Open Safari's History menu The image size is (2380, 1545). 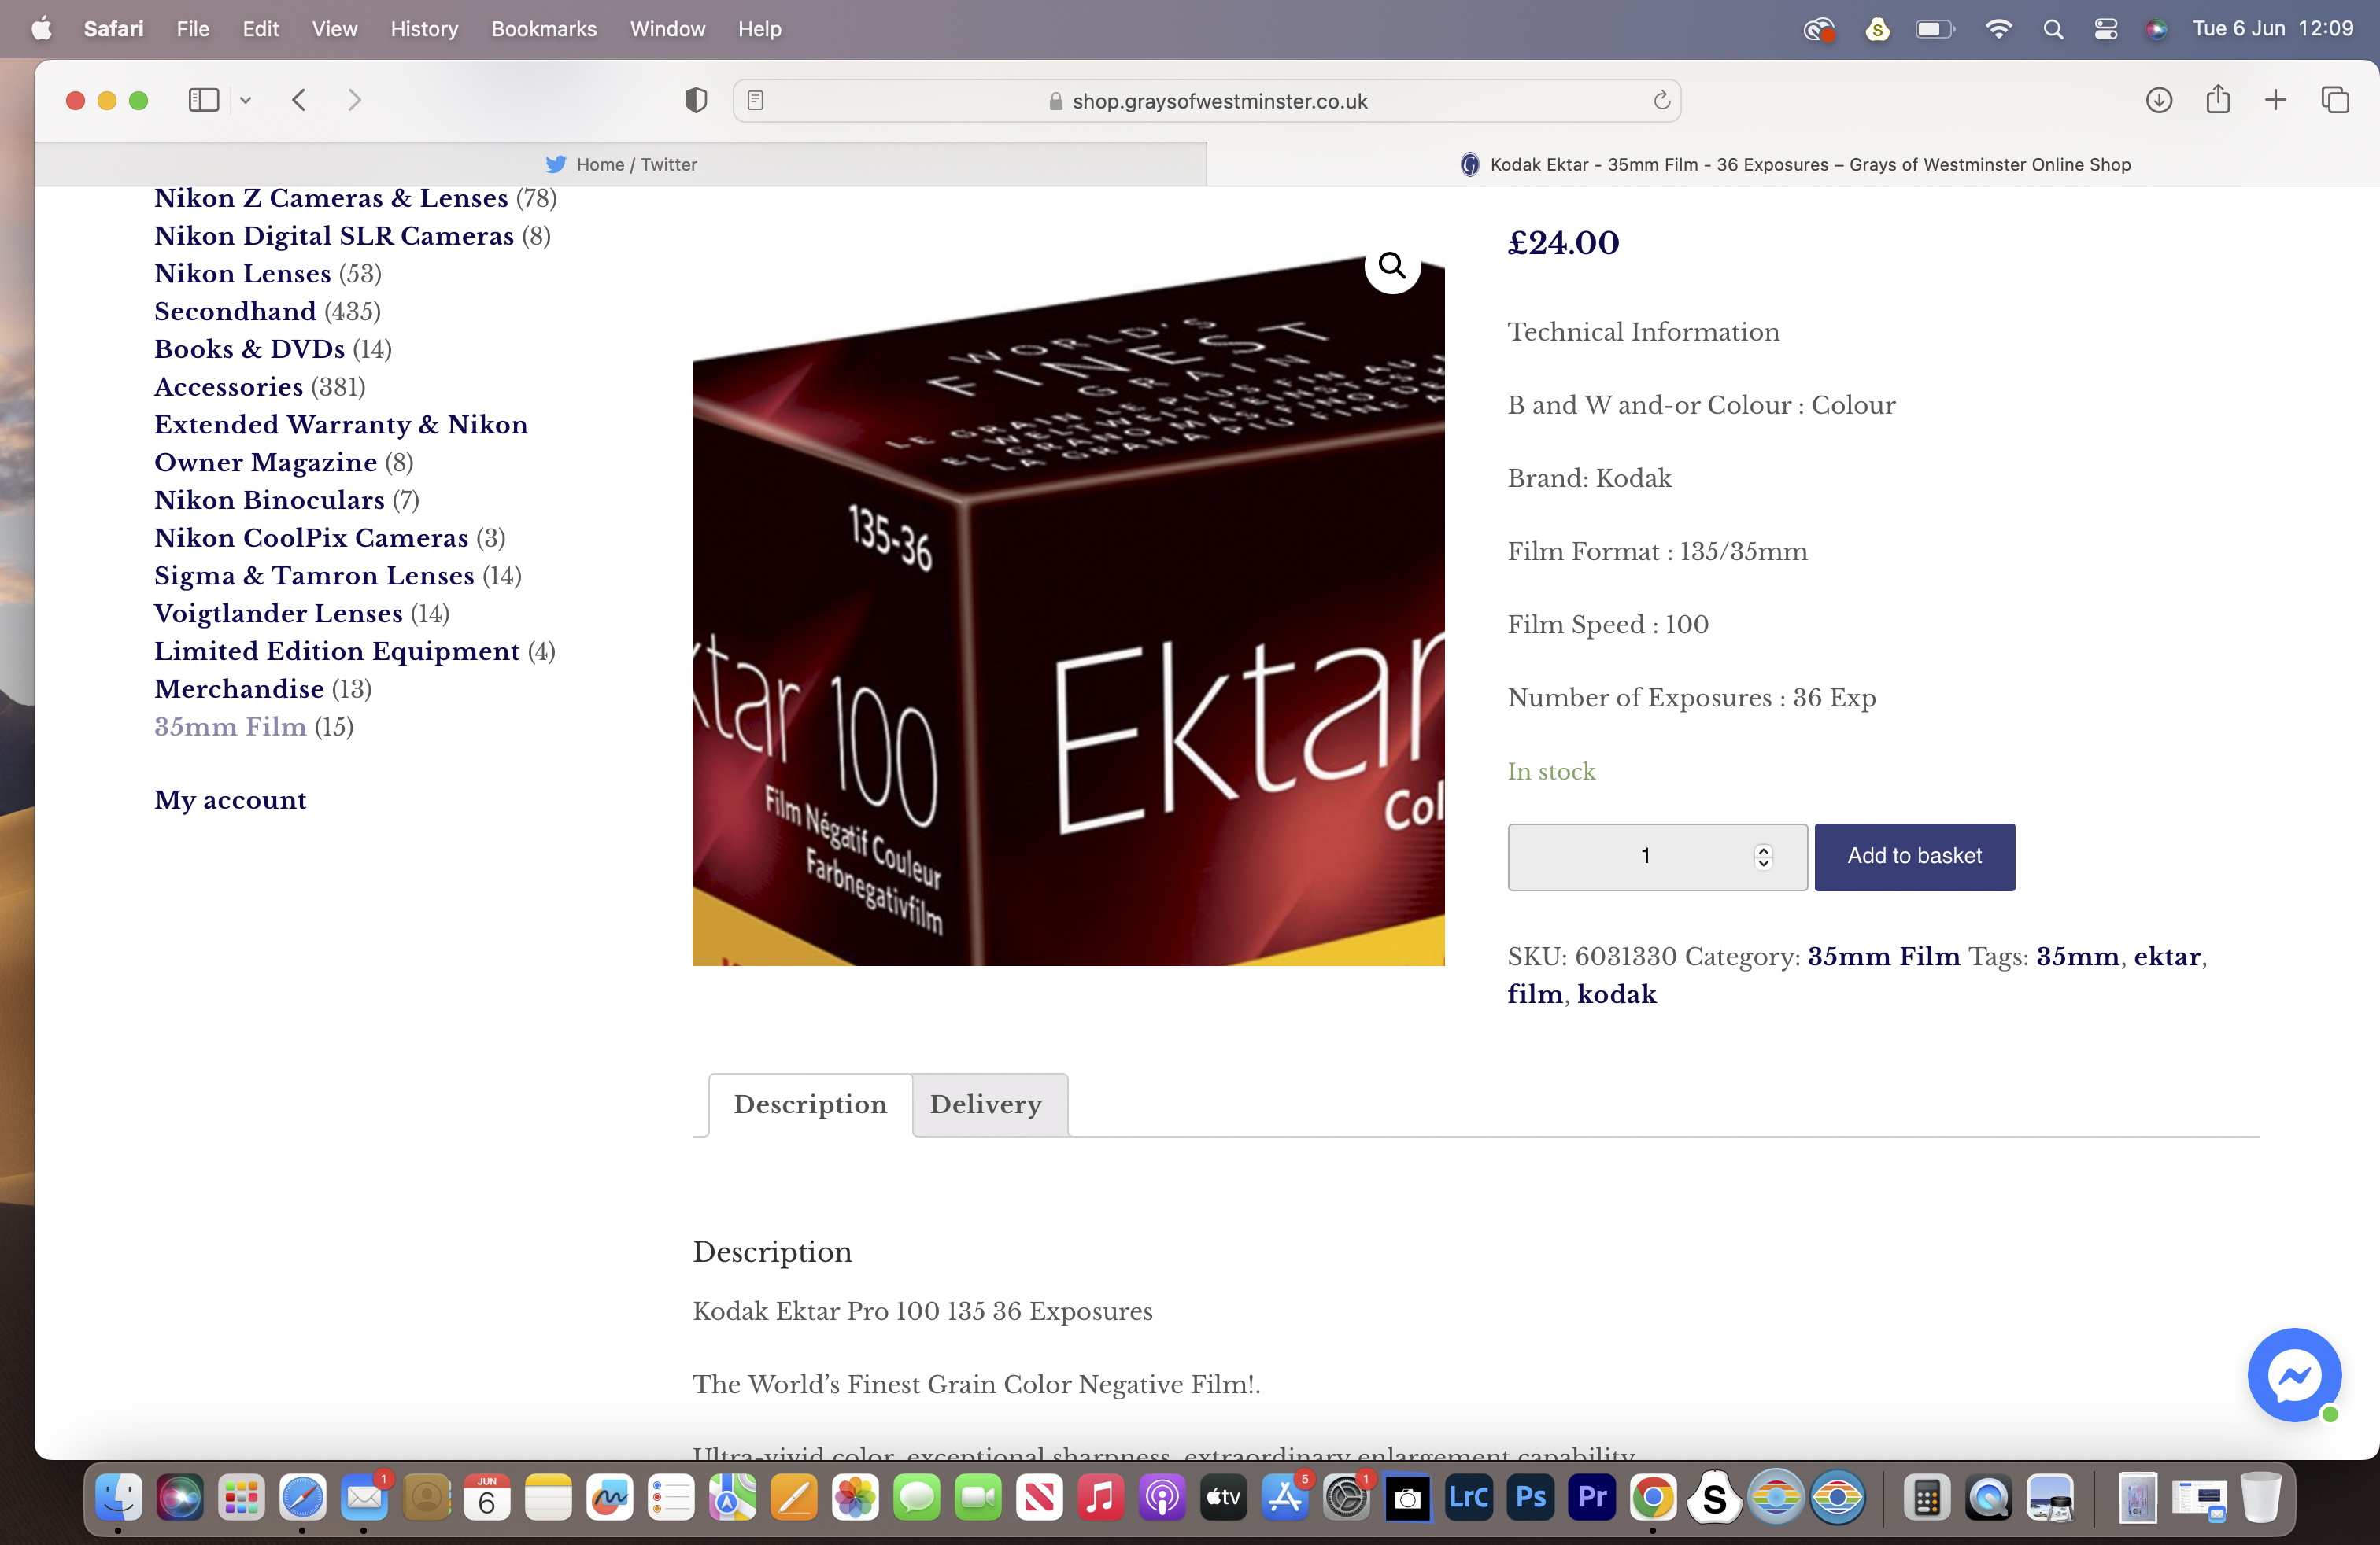pos(424,29)
